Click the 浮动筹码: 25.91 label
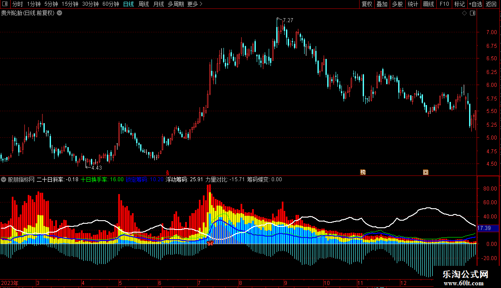The image size is (501, 288). pyautogui.click(x=184, y=179)
